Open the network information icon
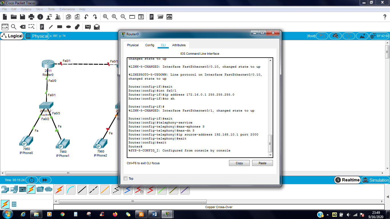Image resolution: width=390 pixels, height=219 pixels. point(40,17)
